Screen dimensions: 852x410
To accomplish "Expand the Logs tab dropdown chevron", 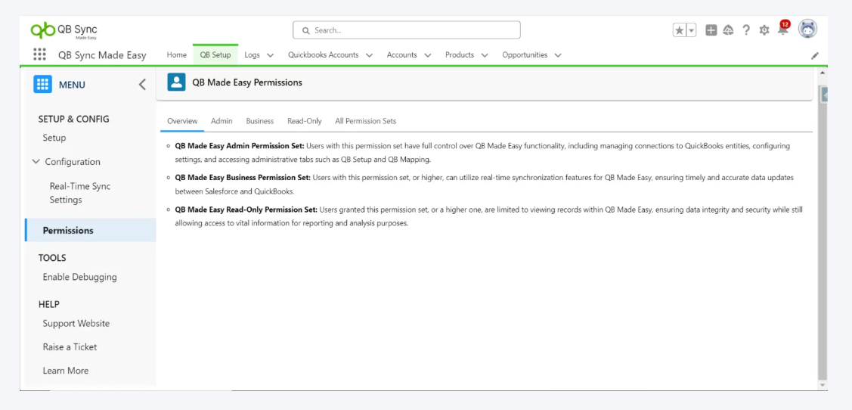I will 270,55.
